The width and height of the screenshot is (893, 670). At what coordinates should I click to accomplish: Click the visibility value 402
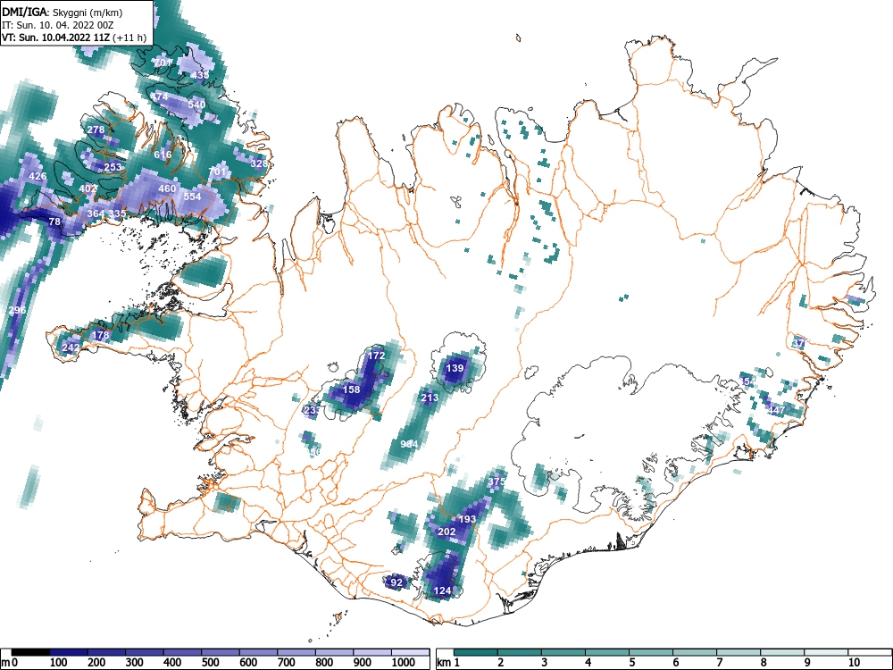pos(88,188)
